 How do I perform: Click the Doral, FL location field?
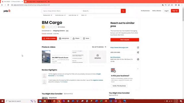[x=101, y=11]
